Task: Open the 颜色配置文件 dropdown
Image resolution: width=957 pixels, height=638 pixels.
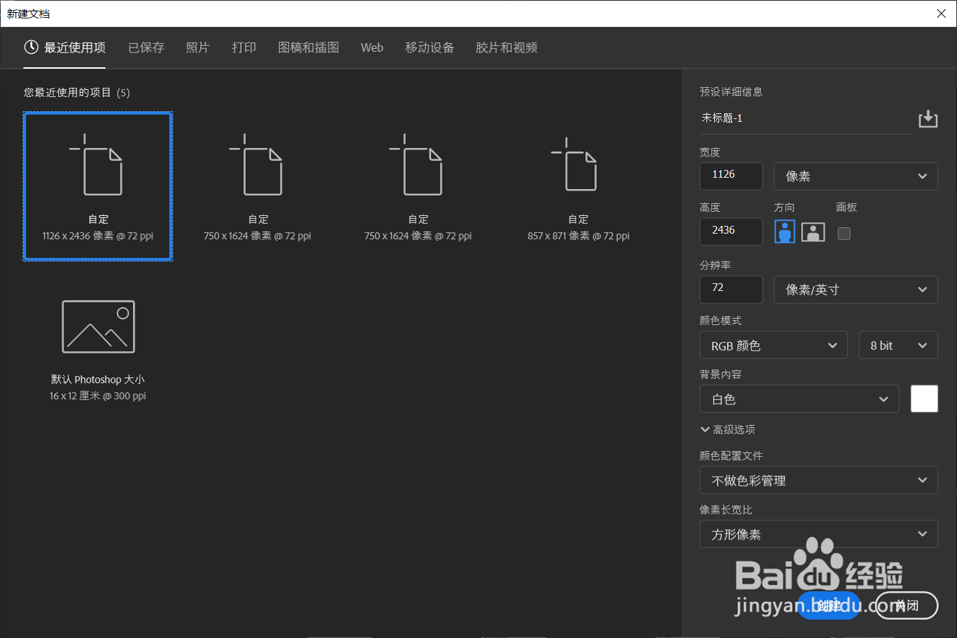Action: (x=818, y=480)
